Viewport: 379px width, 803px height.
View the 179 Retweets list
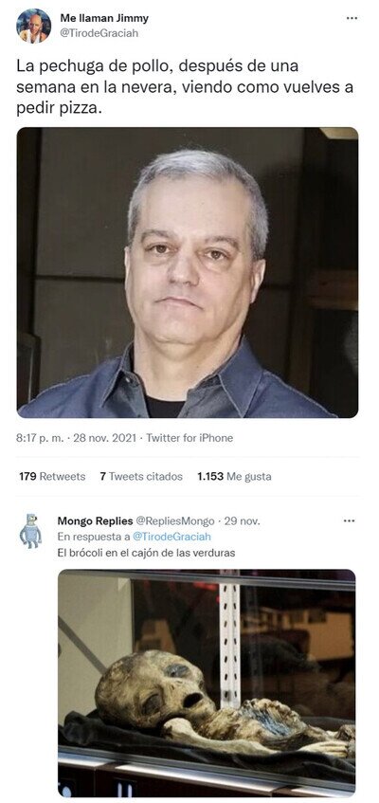[52, 476]
